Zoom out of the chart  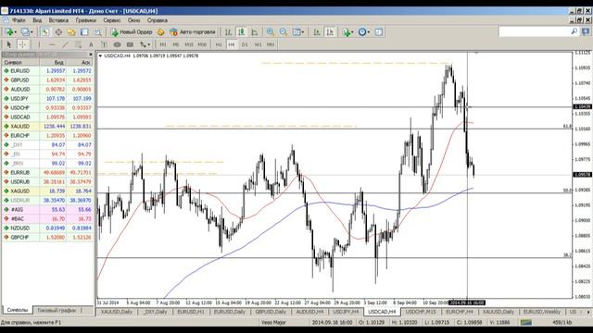[x=284, y=32]
